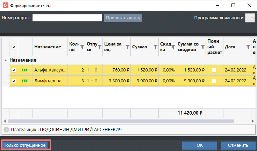Open the filter icon on Сумма column
Viewport: 257px width, 151px height.
pos(155,47)
